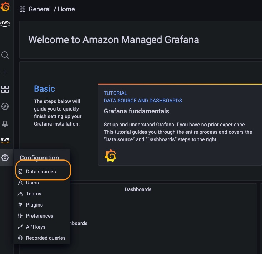Click the Users person icon
262x254 pixels.
[x=20, y=183]
